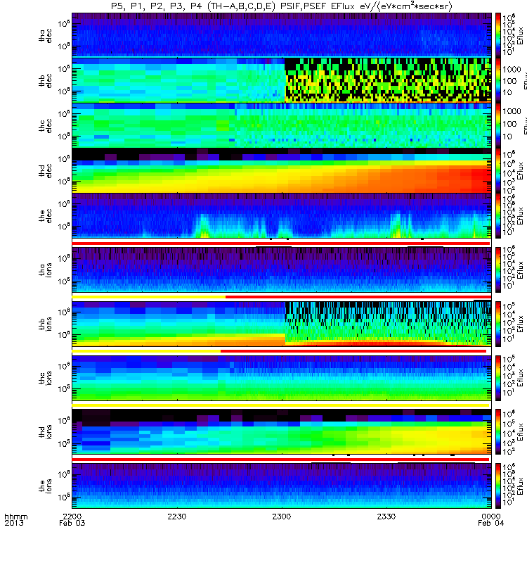
Task: Click the yellow bar segment above thb ions
Action: [x=149, y=297]
